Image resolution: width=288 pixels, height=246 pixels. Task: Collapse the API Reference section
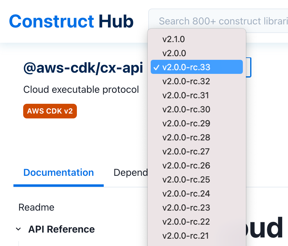pos(18,229)
